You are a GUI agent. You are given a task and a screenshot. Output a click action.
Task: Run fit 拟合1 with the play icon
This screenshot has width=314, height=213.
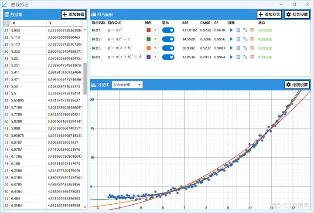(232, 30)
